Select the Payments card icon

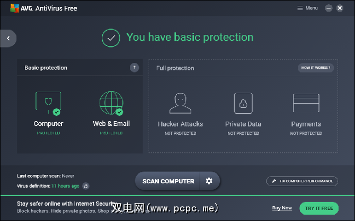coord(306,102)
